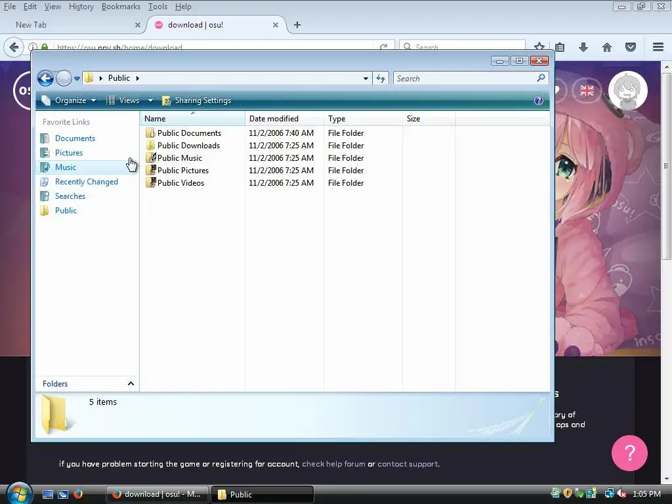Click the Explorer forward arrow button
This screenshot has width=672, height=504.
[x=64, y=79]
